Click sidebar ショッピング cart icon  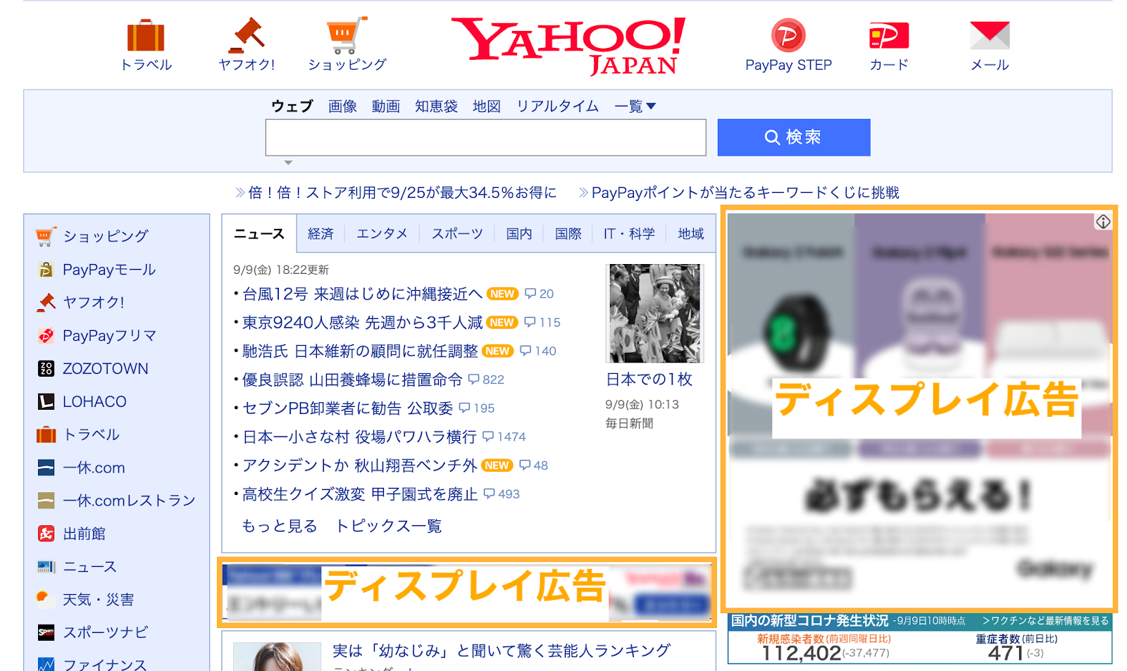click(46, 237)
